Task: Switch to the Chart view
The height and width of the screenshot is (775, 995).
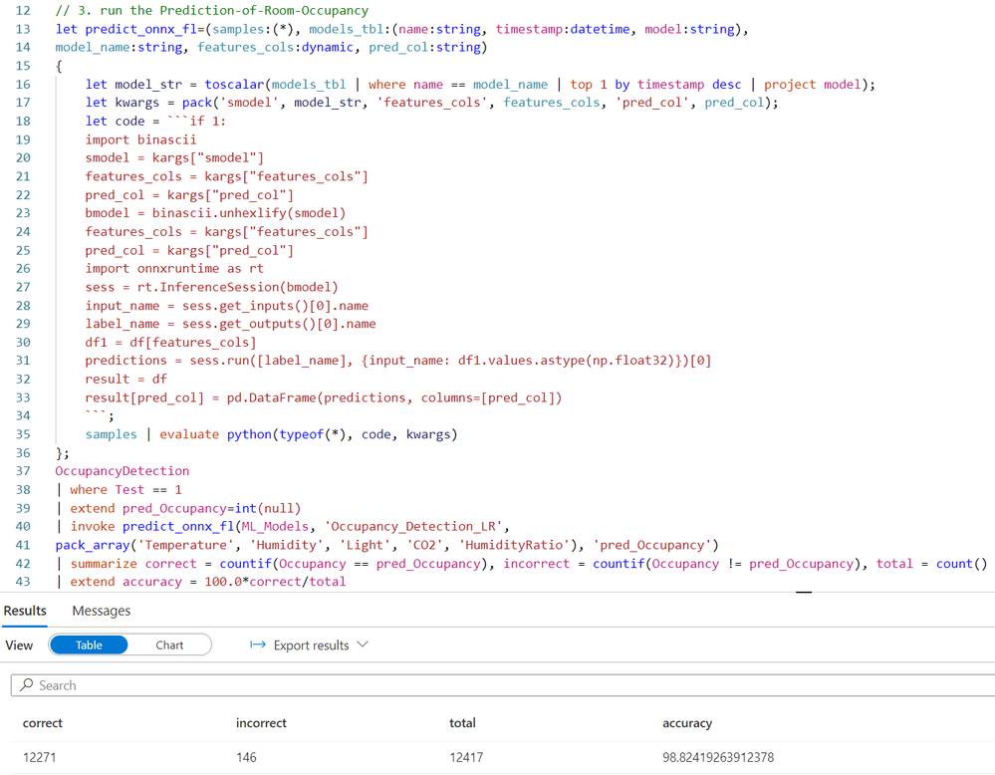Action: pos(169,645)
